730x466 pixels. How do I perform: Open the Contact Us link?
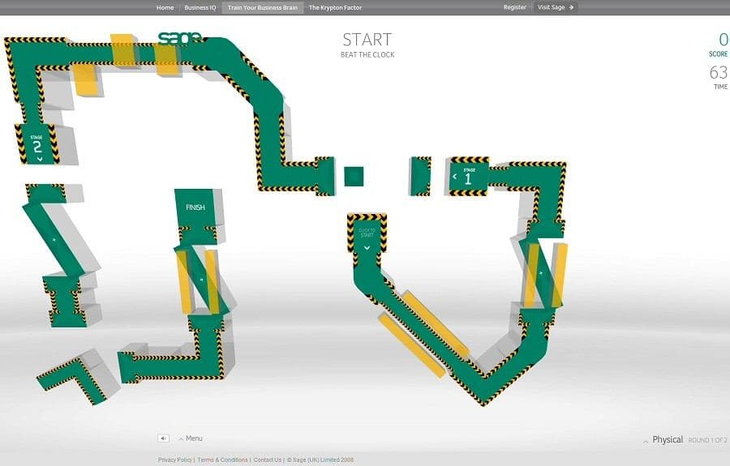[x=268, y=460]
